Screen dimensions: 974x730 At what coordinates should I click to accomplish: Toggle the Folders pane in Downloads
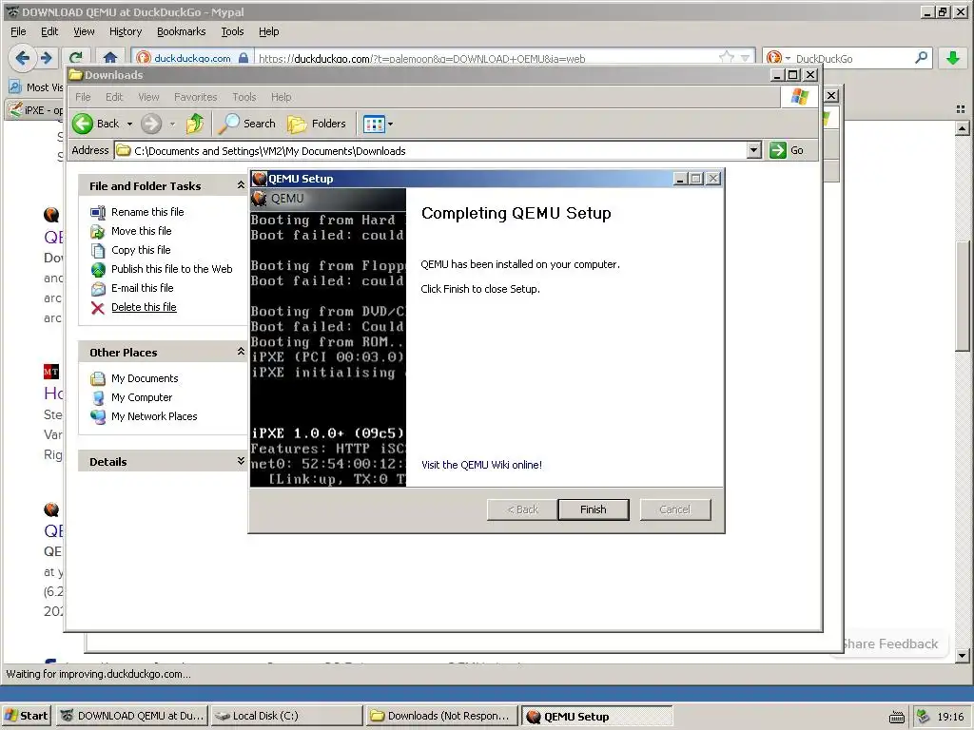pos(317,124)
